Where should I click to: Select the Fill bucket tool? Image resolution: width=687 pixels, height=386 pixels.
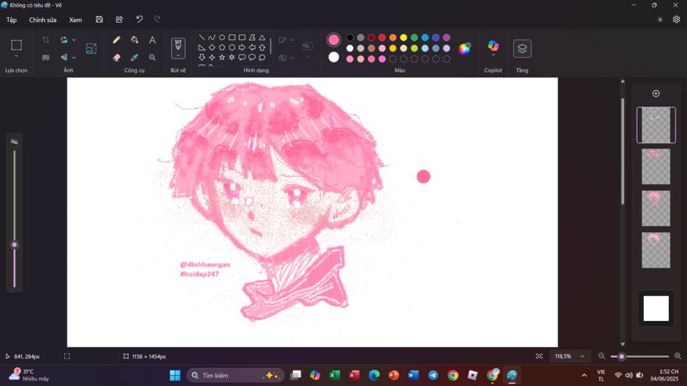[x=134, y=40]
